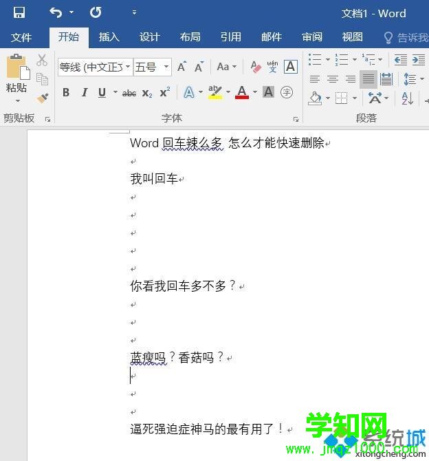Click the Bullets list icon
The height and width of the screenshot is (461, 429).
[315, 59]
